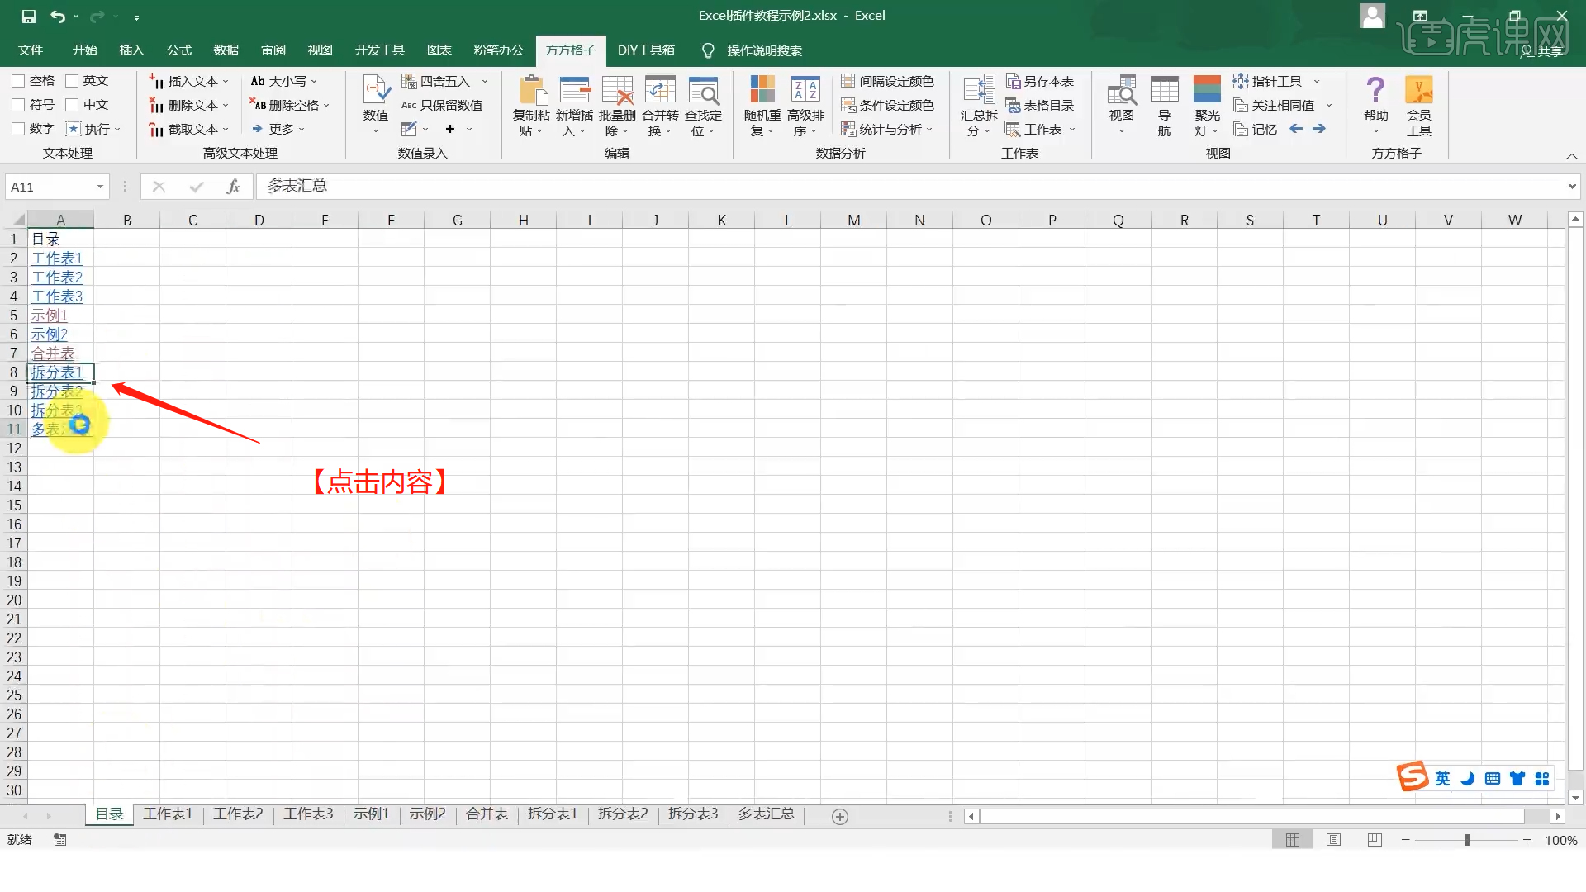
Task: Click the 会员工具 icon
Action: (1419, 89)
